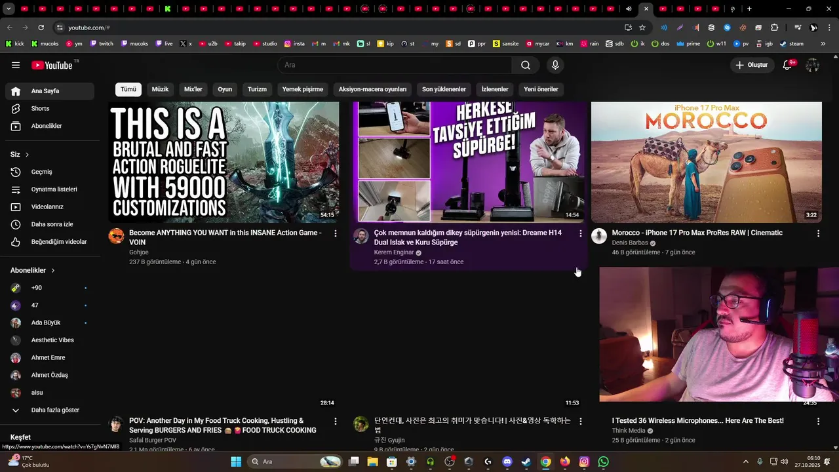Open the account avatar menu
The image size is (839, 472).
point(813,65)
